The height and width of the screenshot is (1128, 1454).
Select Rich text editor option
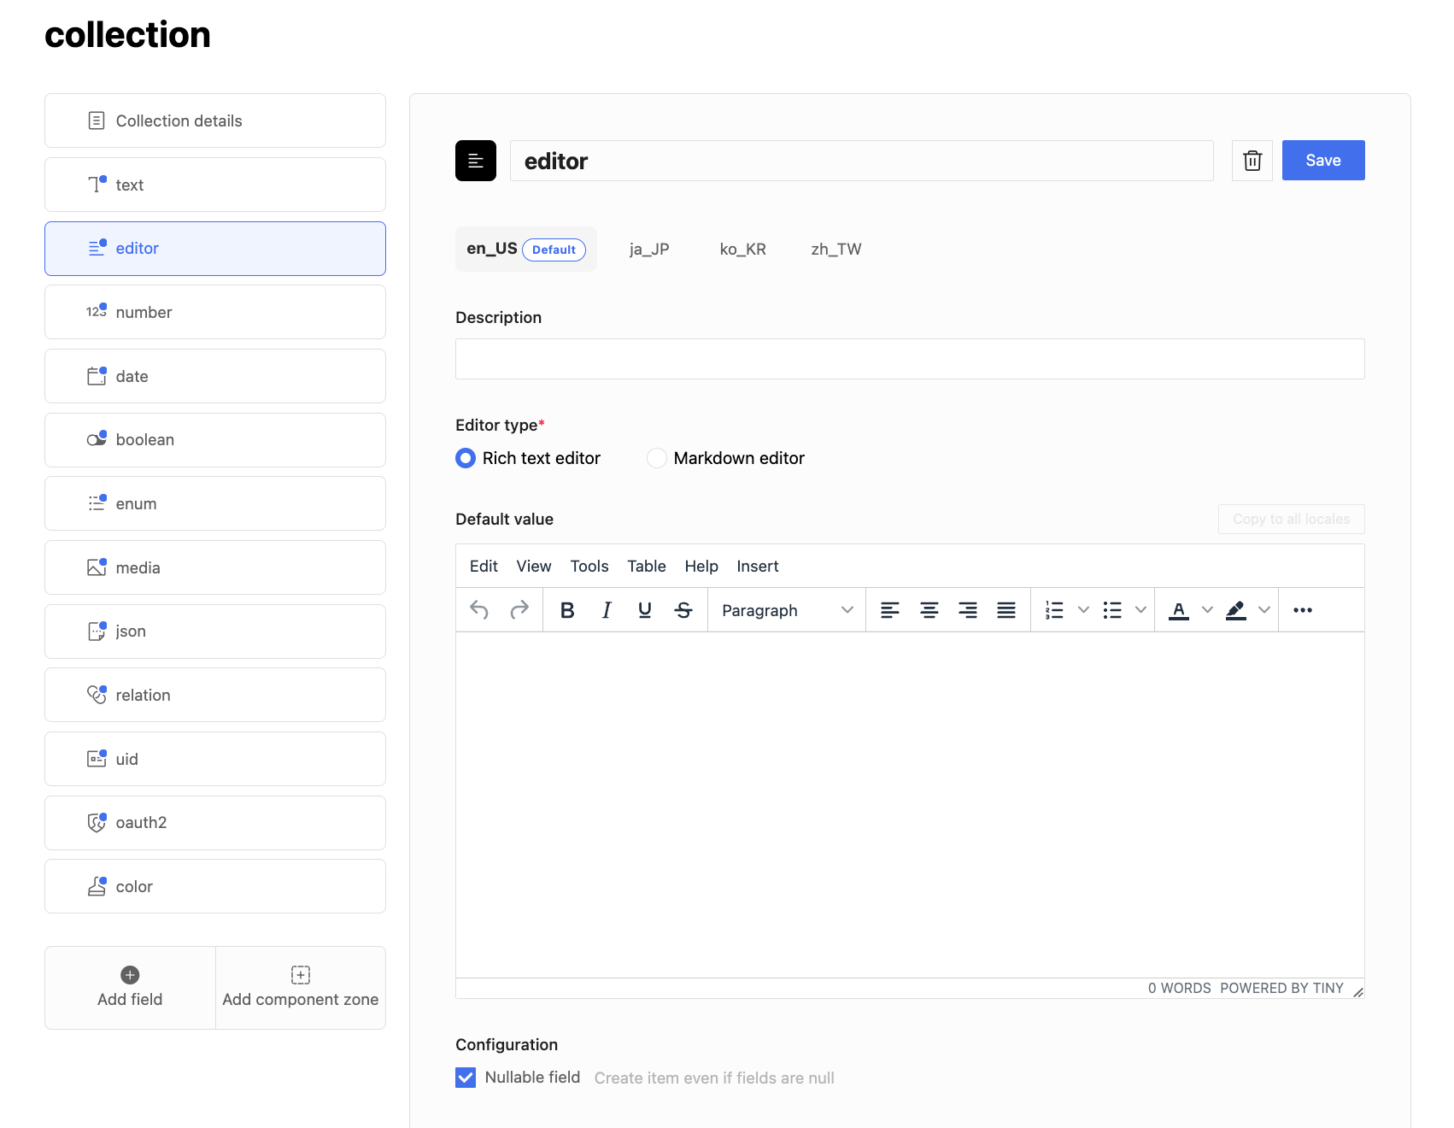(x=466, y=458)
